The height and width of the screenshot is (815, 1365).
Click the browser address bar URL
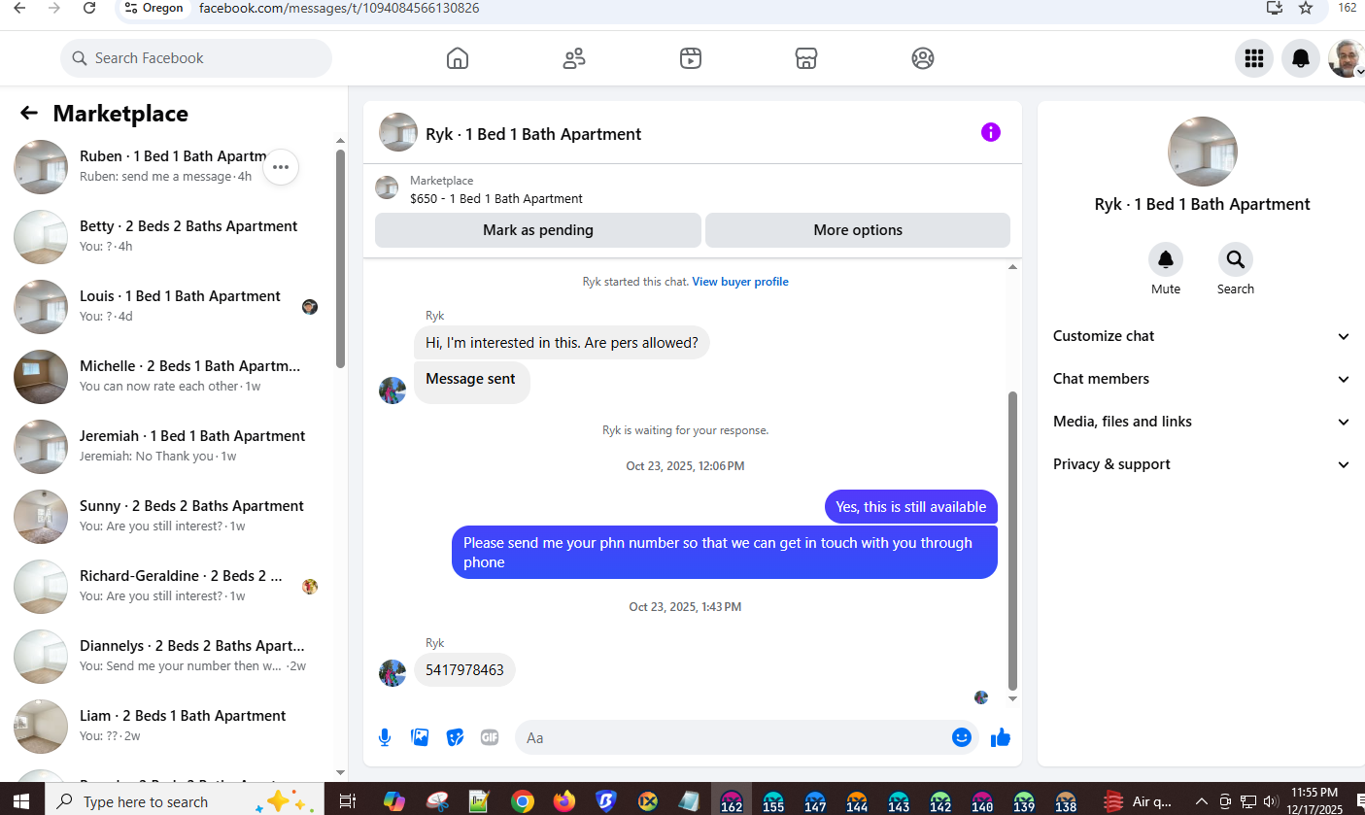pos(339,8)
